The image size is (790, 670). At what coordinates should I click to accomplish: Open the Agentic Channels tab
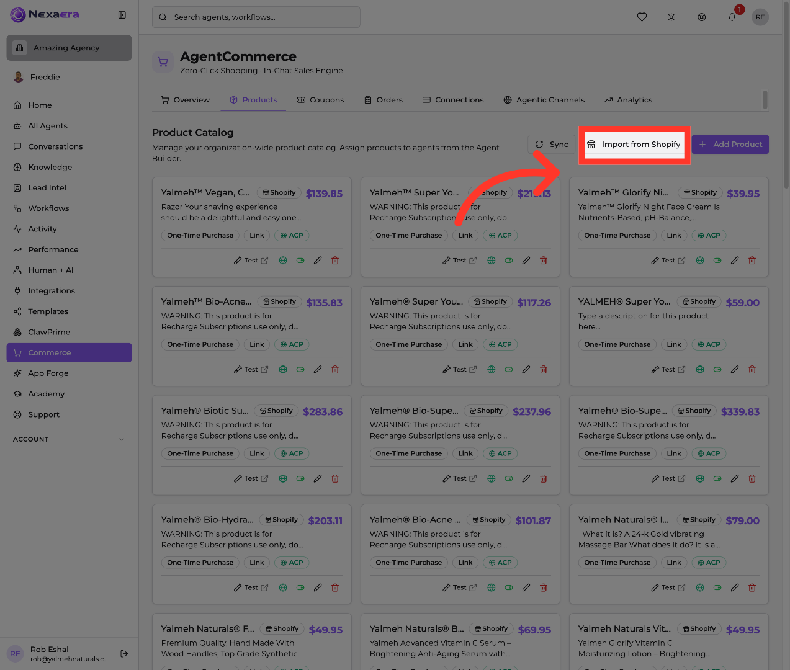point(544,100)
